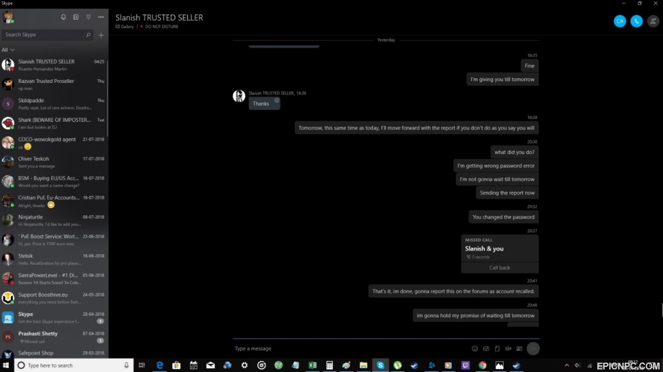
Task: Open PvE Boost Service conversation
Action: tap(54, 240)
